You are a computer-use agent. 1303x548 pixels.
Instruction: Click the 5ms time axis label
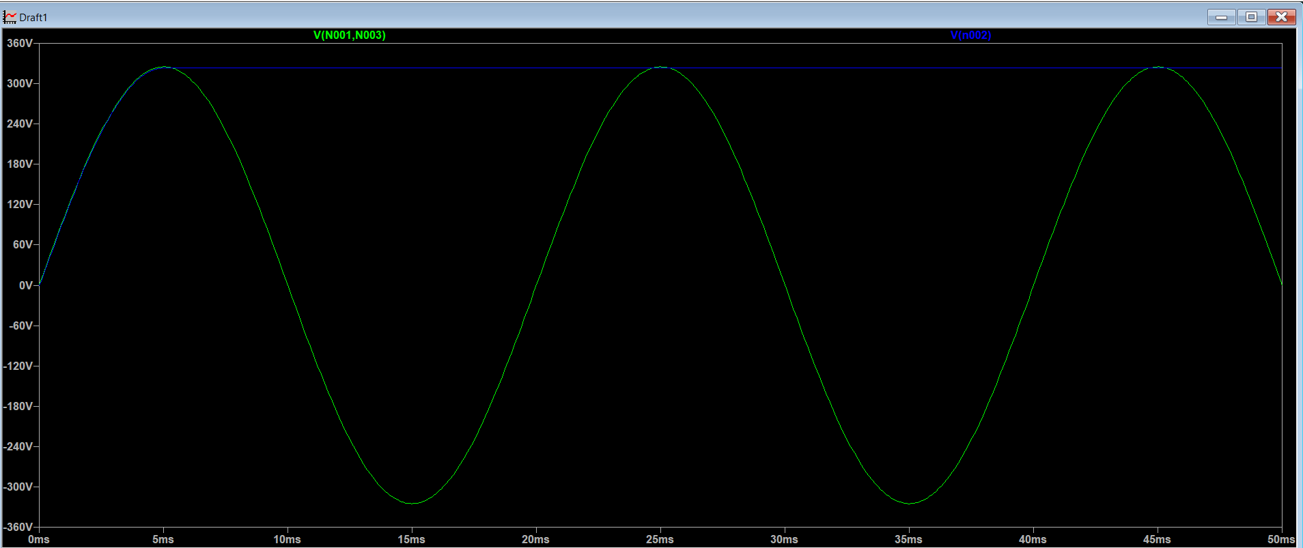(163, 539)
